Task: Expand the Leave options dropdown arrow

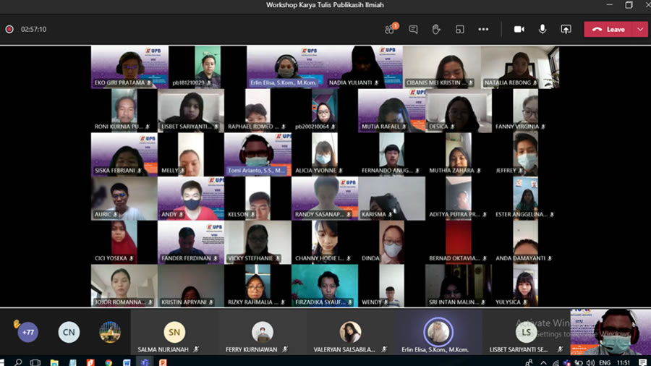Action: (x=640, y=30)
